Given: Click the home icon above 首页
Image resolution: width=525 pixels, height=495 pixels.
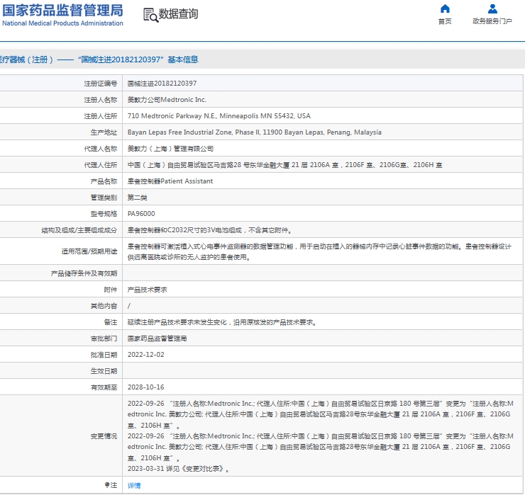Looking at the screenshot, I should click(x=445, y=8).
